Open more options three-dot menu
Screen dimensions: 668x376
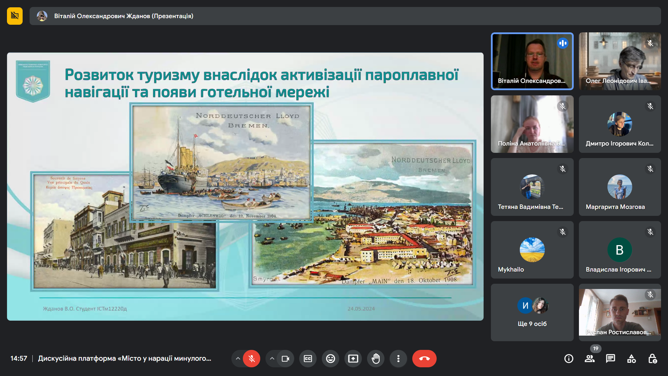[398, 359]
